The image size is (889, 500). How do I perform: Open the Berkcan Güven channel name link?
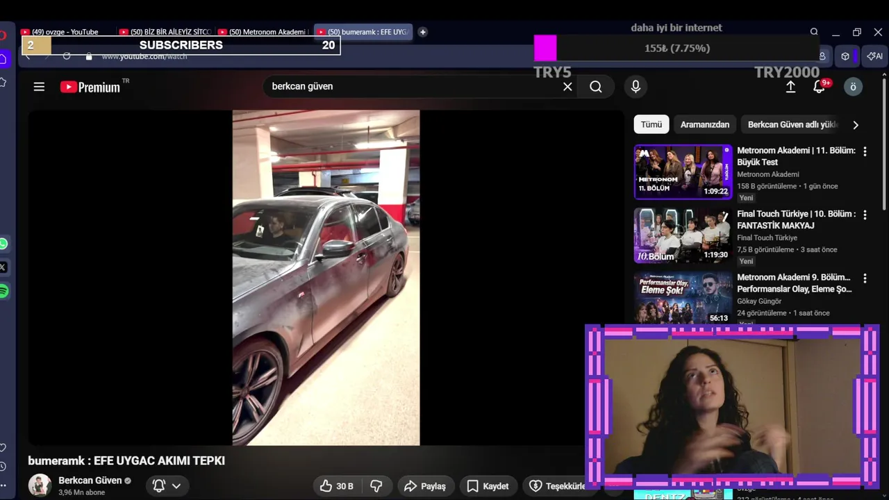click(90, 481)
